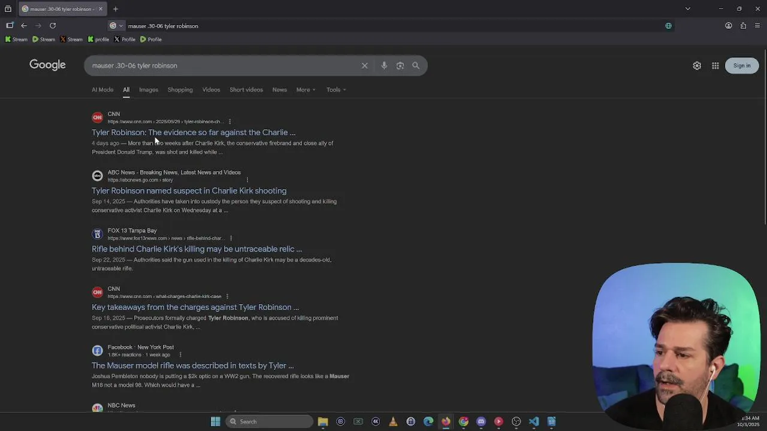Screen dimensions: 767x431
Task: Open Google Chrome from the taskbar
Action: (464, 421)
